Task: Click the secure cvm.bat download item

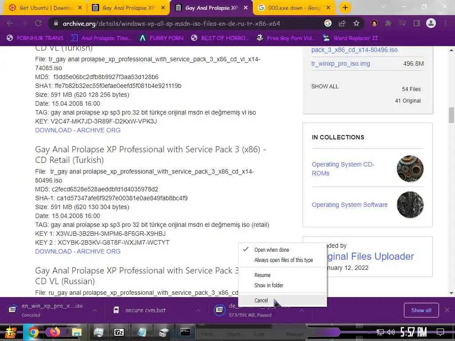Action: pos(145,310)
